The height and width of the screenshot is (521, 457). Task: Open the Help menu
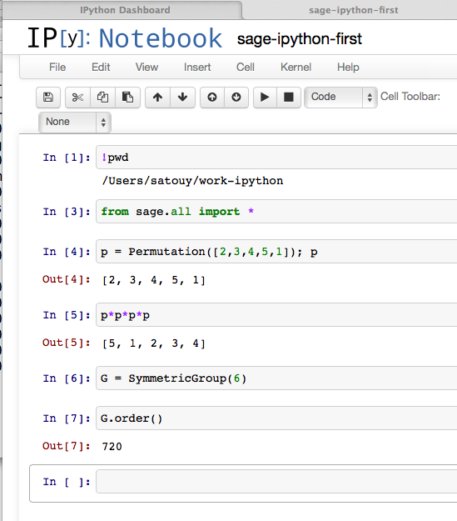348,68
